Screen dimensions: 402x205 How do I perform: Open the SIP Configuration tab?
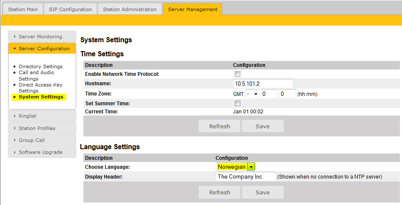click(70, 9)
